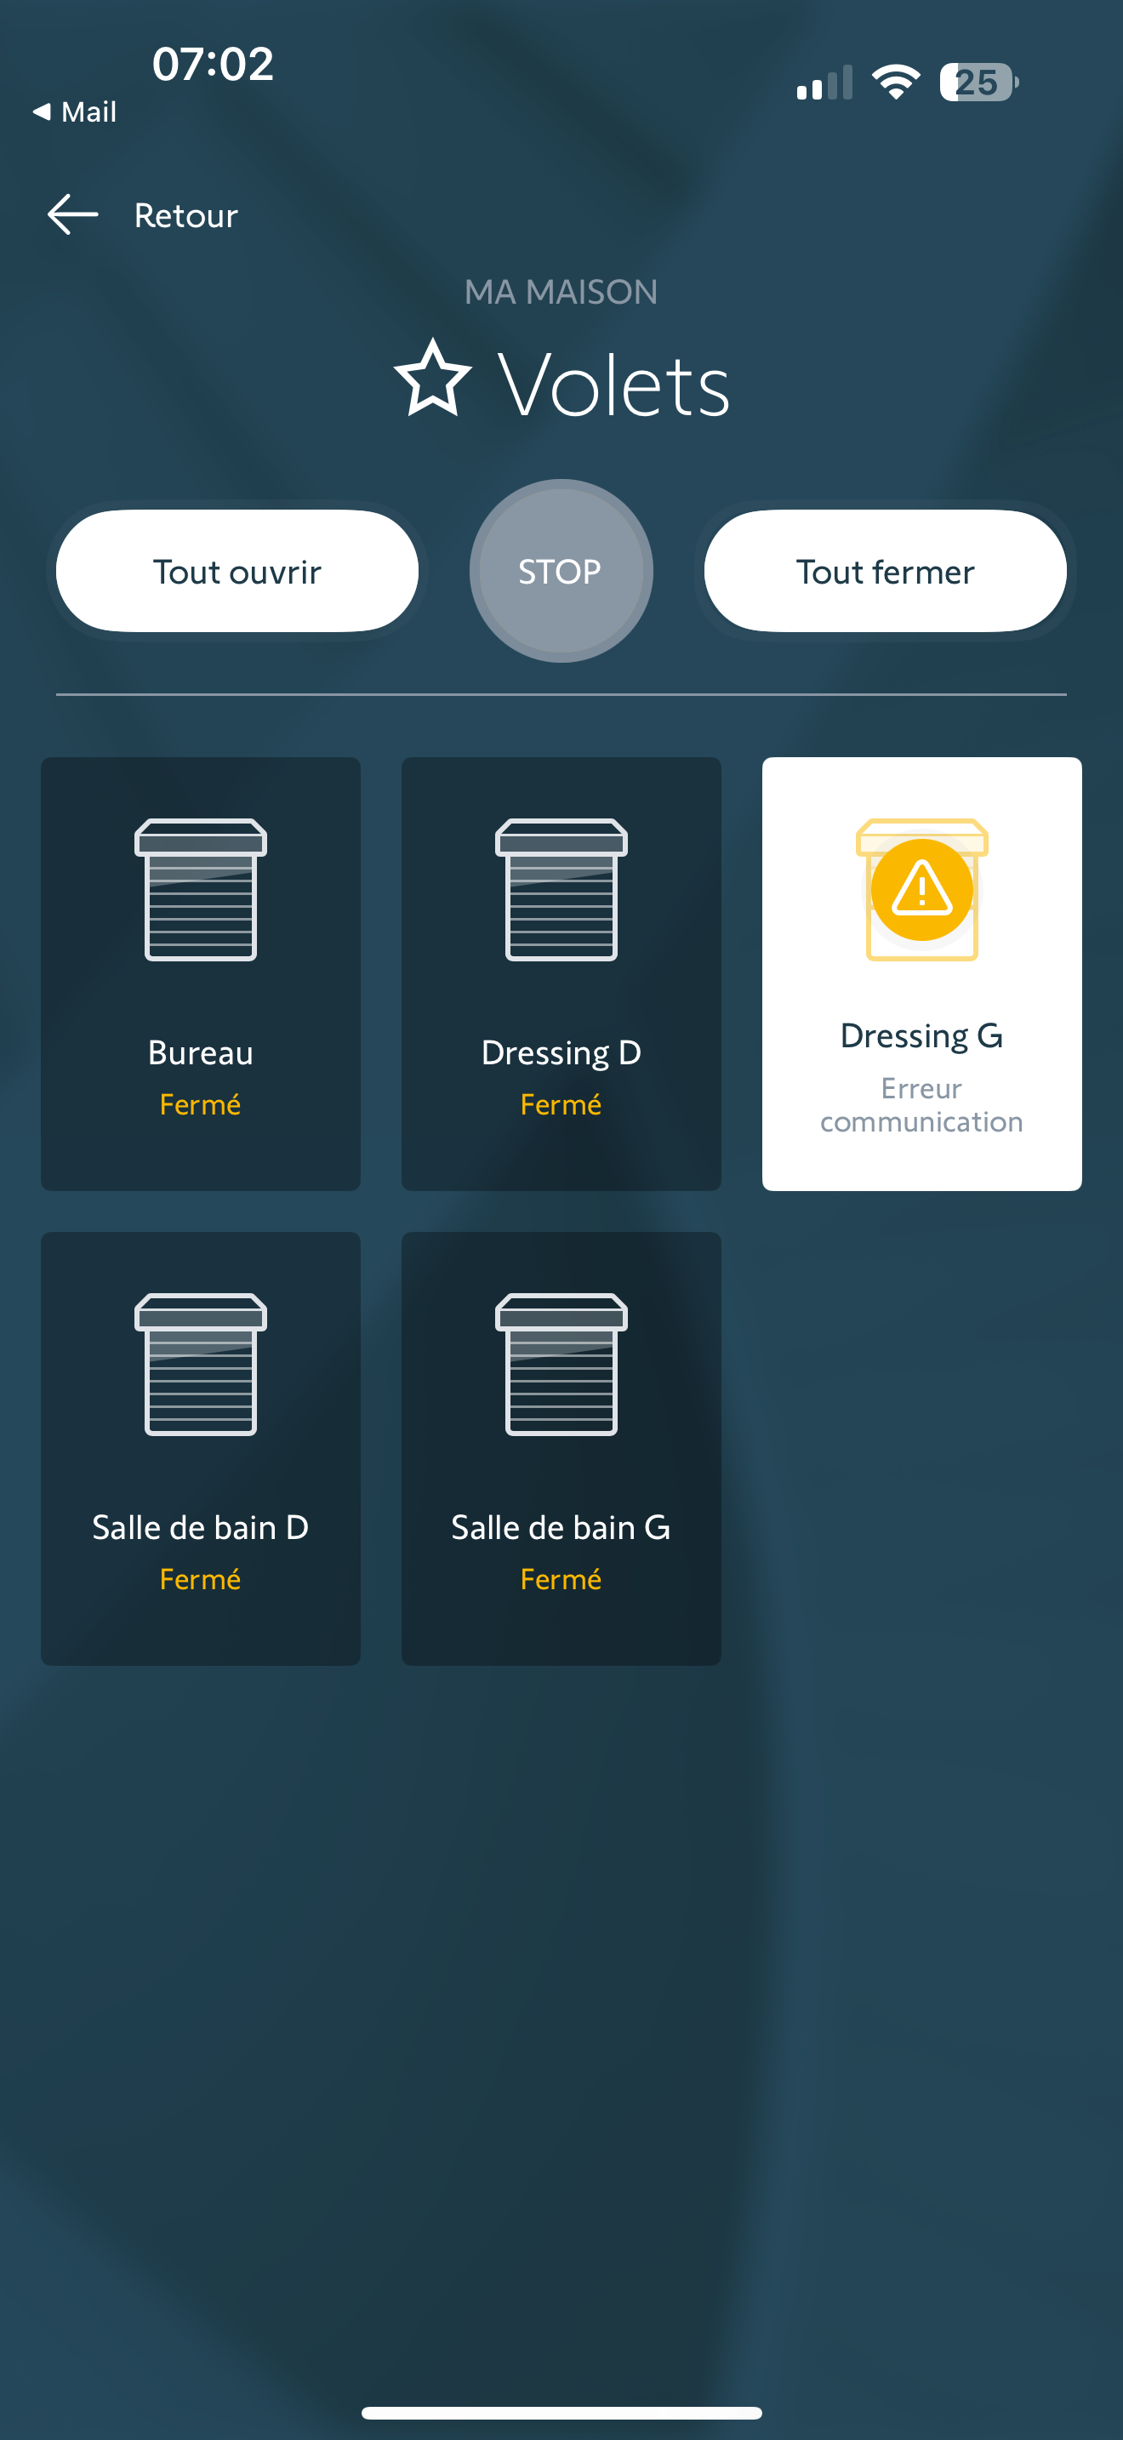Return to Mail app via status bar
The image size is (1123, 2440).
point(76,111)
